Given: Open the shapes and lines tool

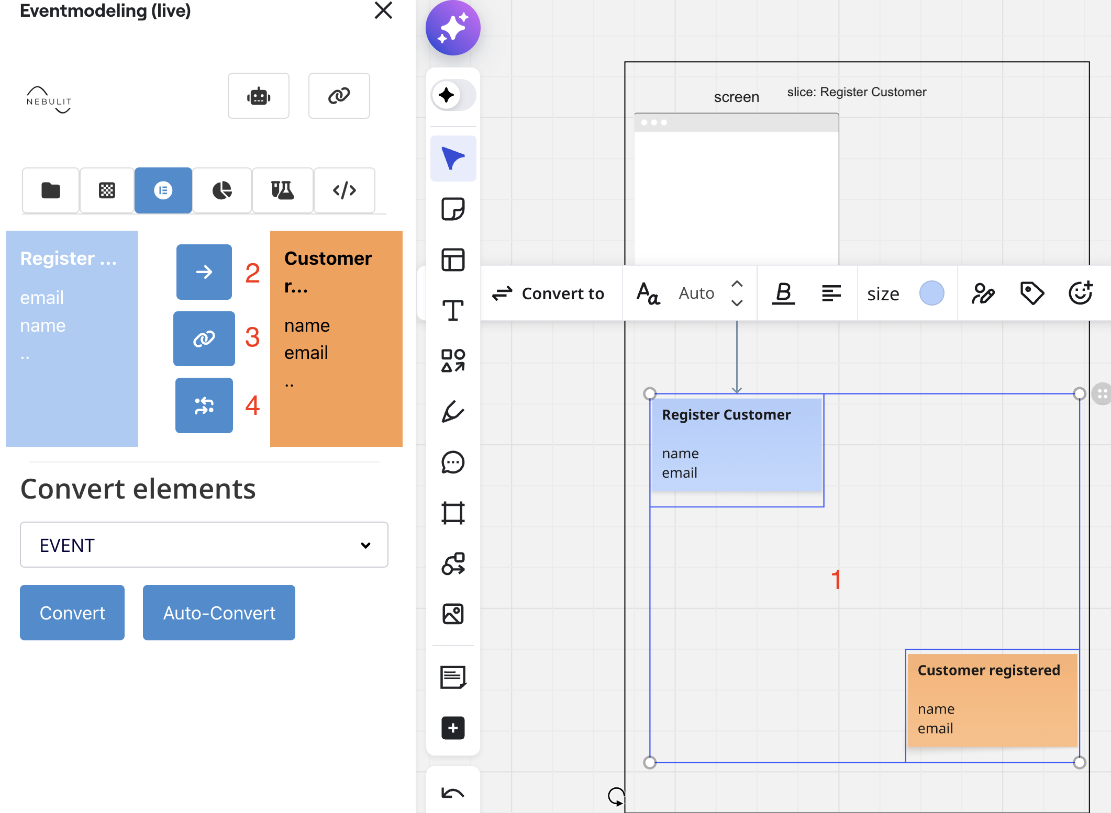Looking at the screenshot, I should 453,360.
